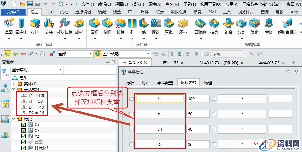This screenshot has width=302, height=152.
Task: Switch to the 物理 tab in 零件属性
Action: (208, 83)
